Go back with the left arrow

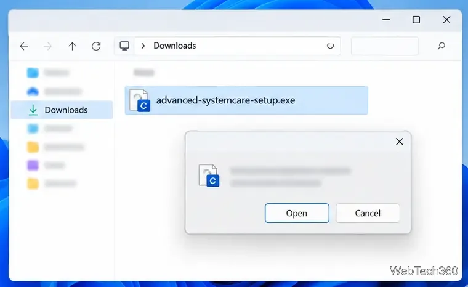(x=24, y=46)
